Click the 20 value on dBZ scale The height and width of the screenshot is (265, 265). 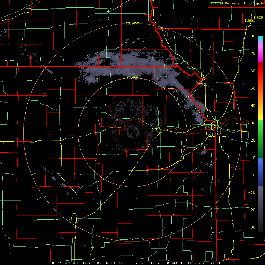click(x=253, y=140)
